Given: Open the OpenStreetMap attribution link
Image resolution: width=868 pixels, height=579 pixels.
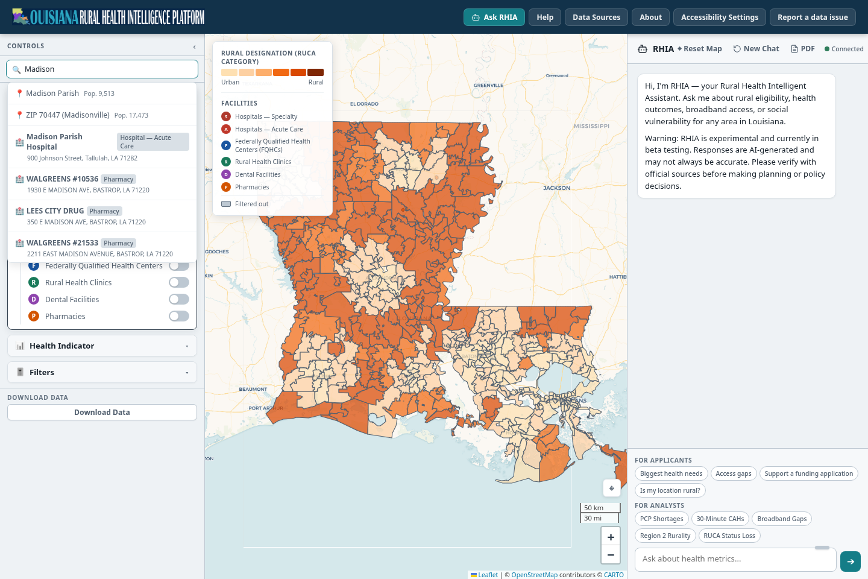Looking at the screenshot, I should (534, 575).
